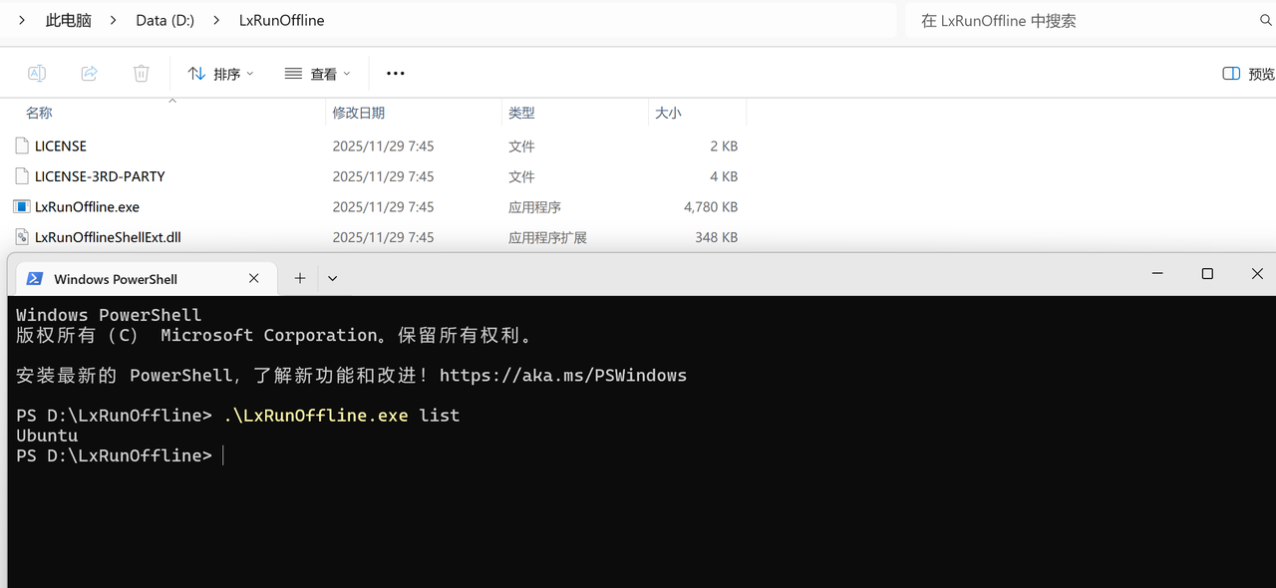Screen dimensions: 1276x588
Task: Click the Ubuntu output line
Action: tap(47, 436)
